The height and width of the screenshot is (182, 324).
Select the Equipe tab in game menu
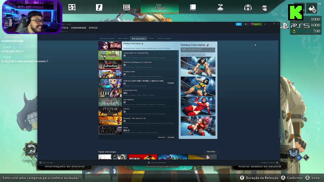[x=160, y=8]
